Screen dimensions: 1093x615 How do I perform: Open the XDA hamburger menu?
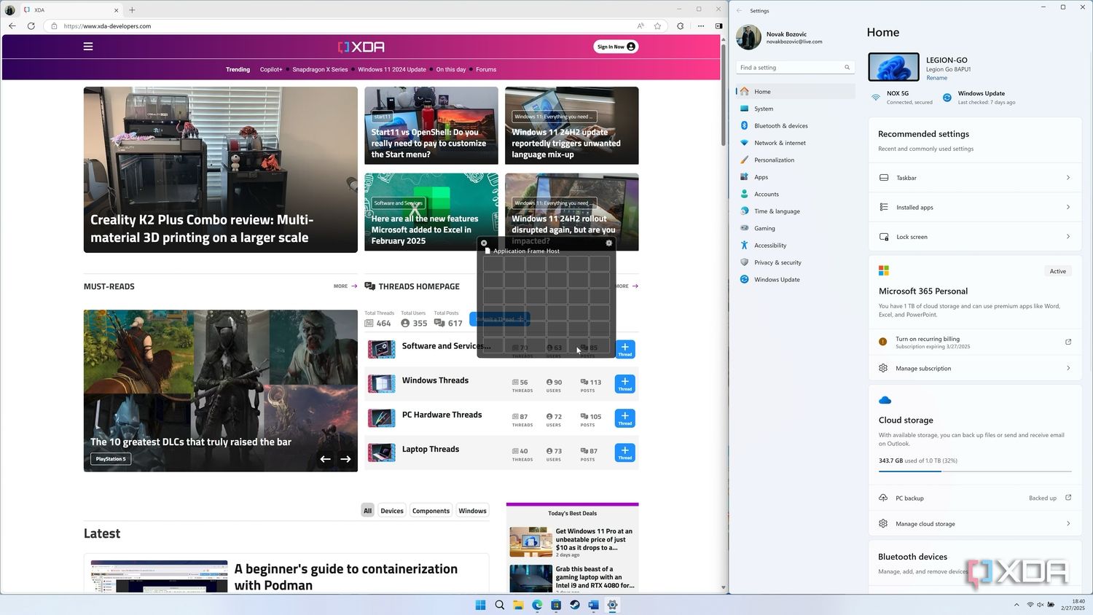pos(88,47)
